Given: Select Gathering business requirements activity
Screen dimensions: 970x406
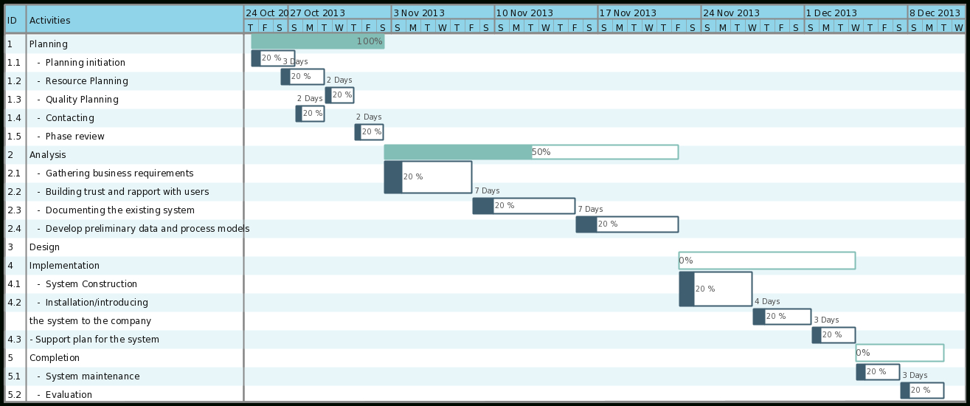Looking at the screenshot, I should pyautogui.click(x=119, y=173).
